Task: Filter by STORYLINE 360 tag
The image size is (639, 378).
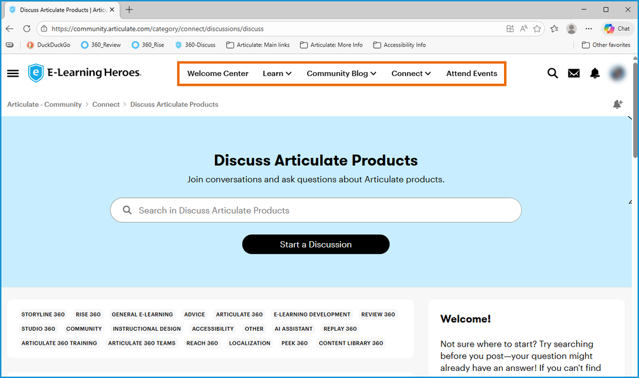Action: tap(43, 315)
